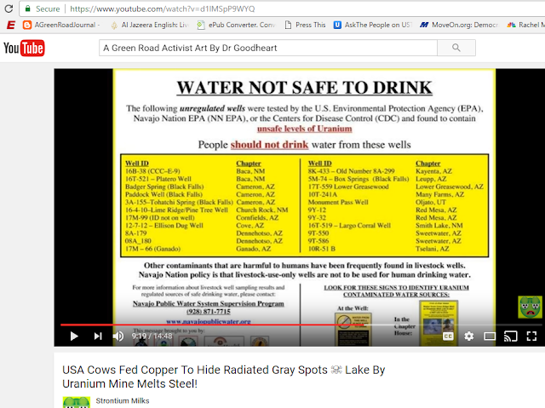Go to YouTube home via logo
Viewport: 545px width, 408px height.
coord(24,48)
